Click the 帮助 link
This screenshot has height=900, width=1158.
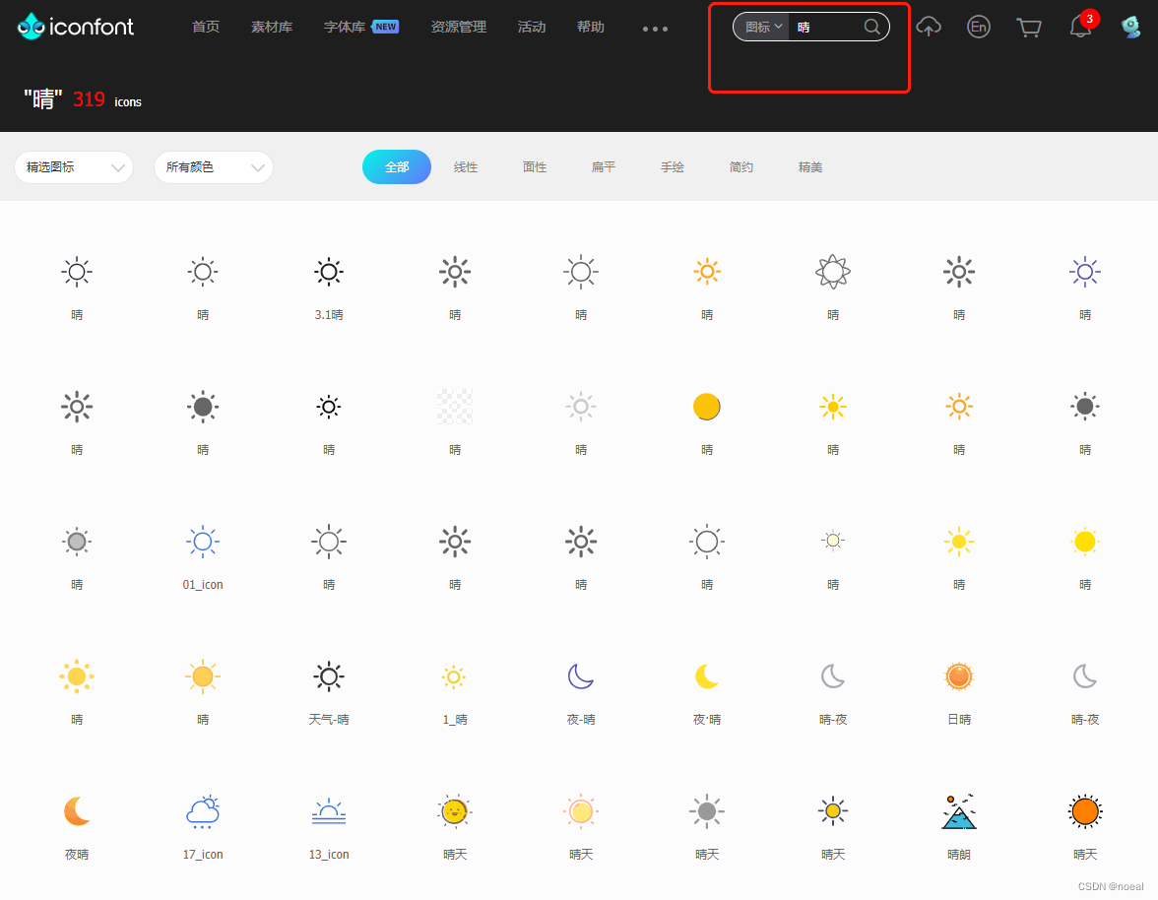591,27
